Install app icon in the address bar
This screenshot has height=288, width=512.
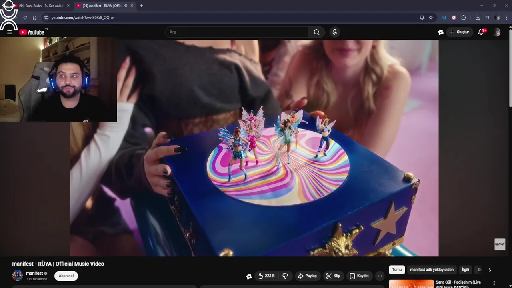[x=422, y=18]
